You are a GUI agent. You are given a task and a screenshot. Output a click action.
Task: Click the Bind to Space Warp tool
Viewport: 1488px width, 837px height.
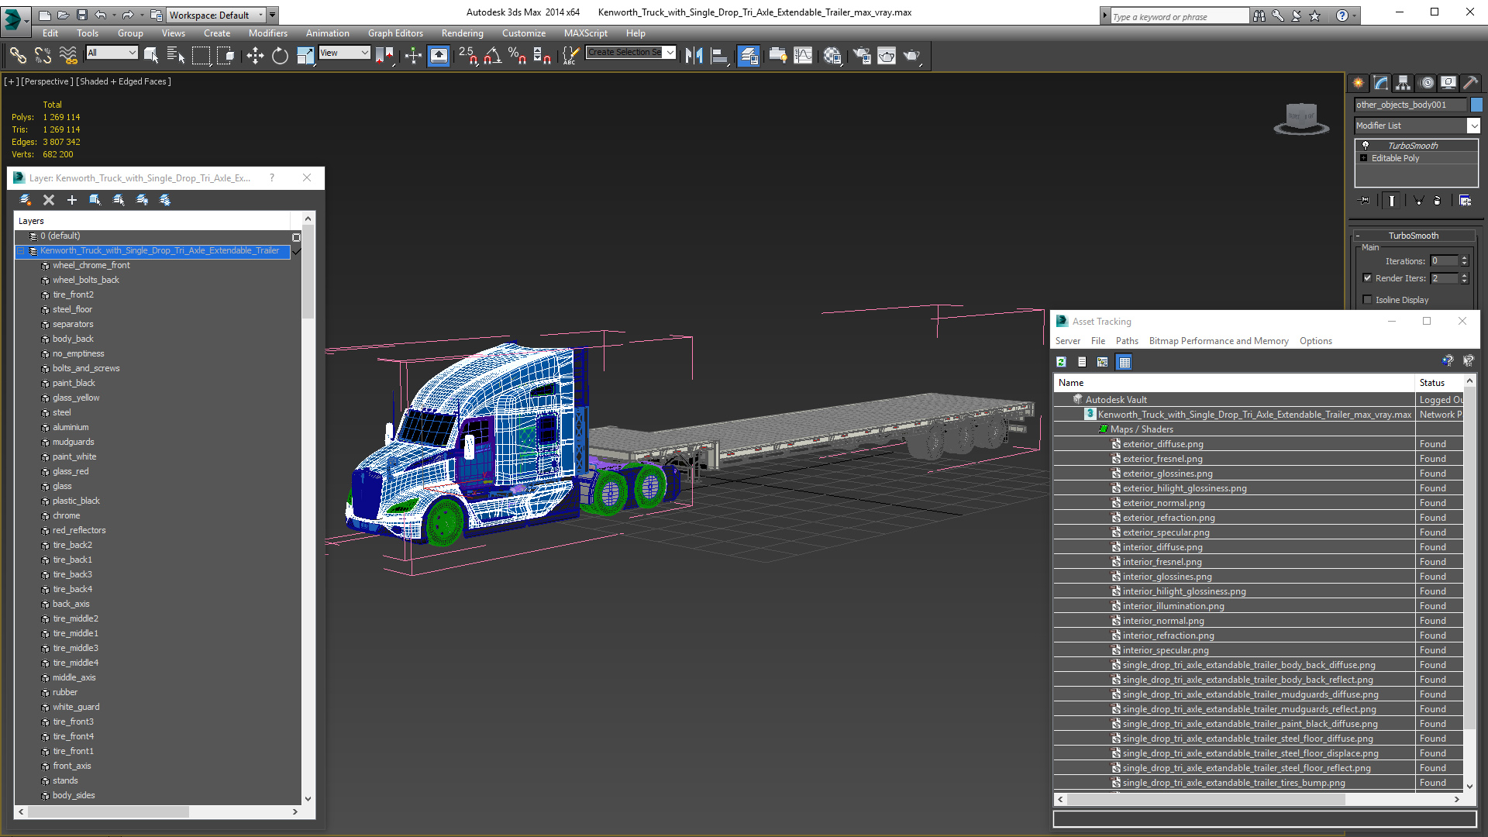click(x=68, y=55)
